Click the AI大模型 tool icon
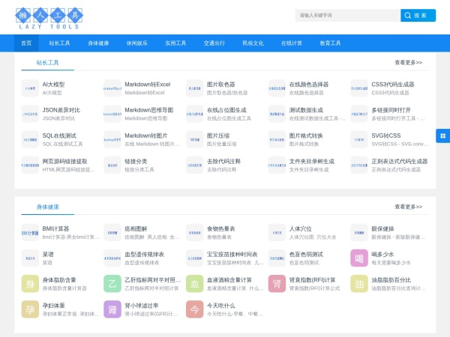The image size is (450, 337). click(30, 88)
